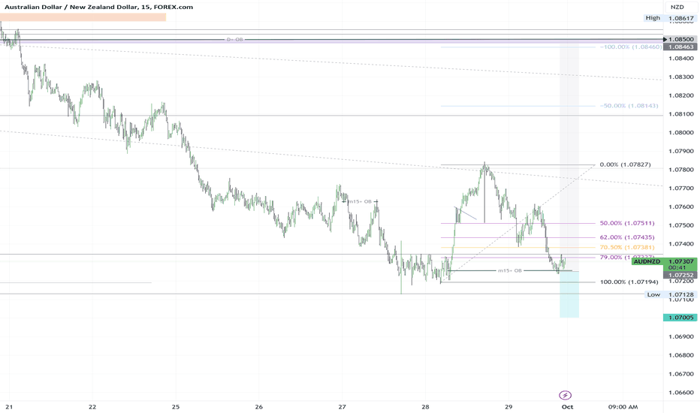The image size is (700, 413).
Task: Select the Low 1.07128 price label
Action: tap(671, 294)
